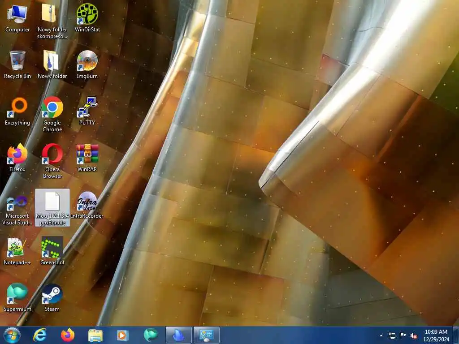Open the Action Center flag icon

403,335
